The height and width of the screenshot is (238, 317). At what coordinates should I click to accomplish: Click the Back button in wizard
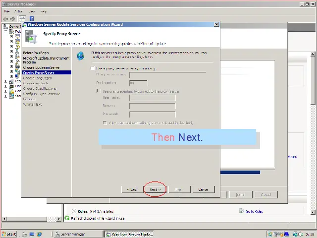coord(132,189)
